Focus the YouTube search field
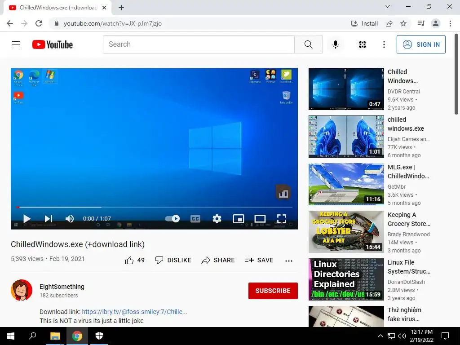 (199, 44)
